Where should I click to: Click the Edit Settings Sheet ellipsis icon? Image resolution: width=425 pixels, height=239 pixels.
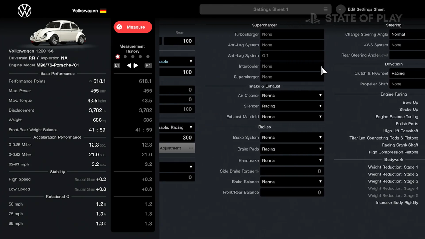pos(341,9)
